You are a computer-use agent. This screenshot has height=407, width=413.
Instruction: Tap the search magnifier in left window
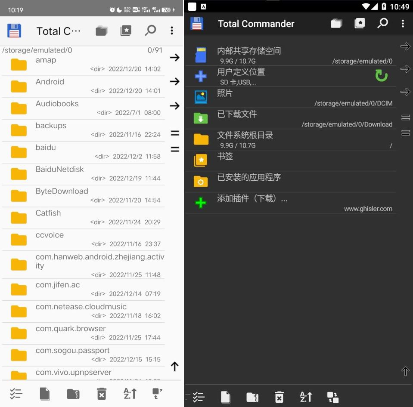[x=150, y=31]
